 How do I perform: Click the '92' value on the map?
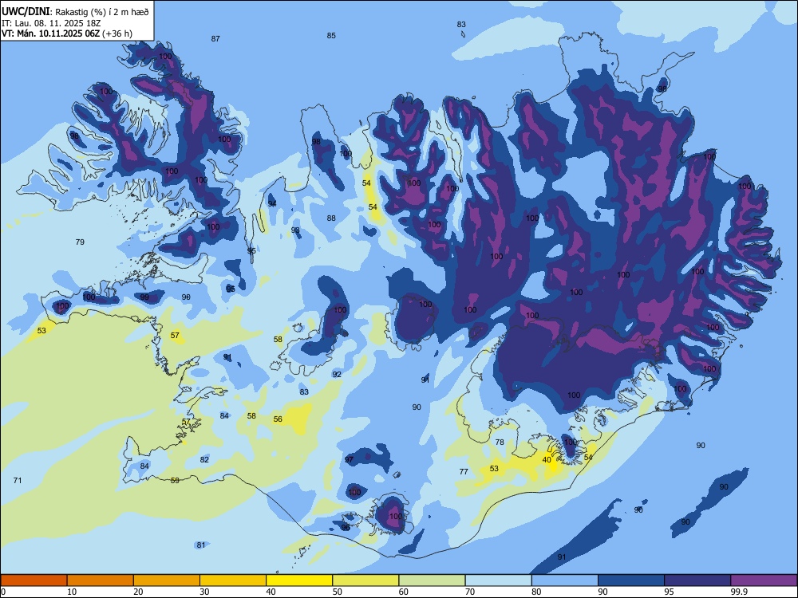[x=337, y=374]
